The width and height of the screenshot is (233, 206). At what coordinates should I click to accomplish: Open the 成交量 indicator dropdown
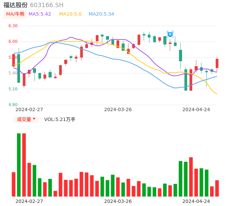point(26,119)
